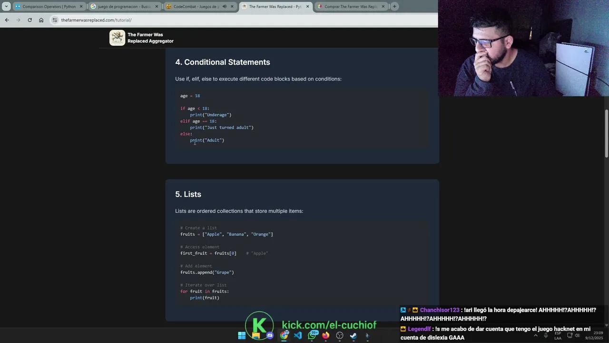Viewport: 609px width, 343px height.
Task: View site information icon in address bar
Action: click(x=55, y=20)
